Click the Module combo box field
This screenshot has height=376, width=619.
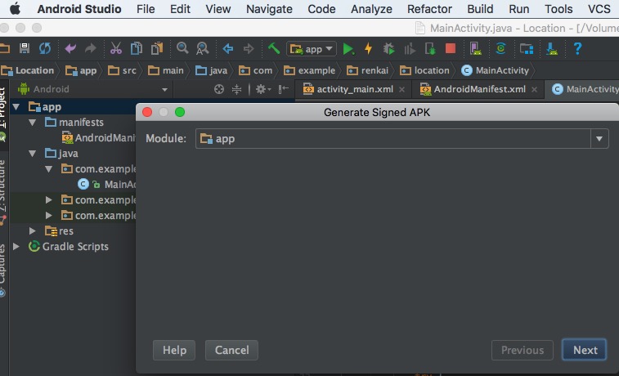click(401, 138)
